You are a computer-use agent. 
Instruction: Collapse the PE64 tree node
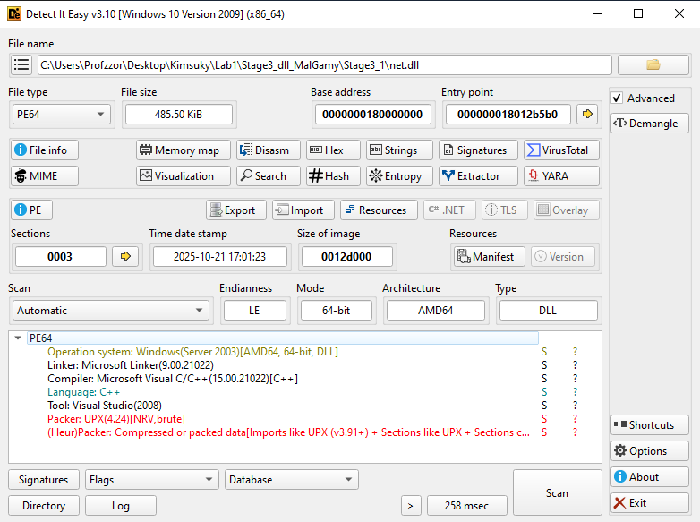[x=18, y=338]
